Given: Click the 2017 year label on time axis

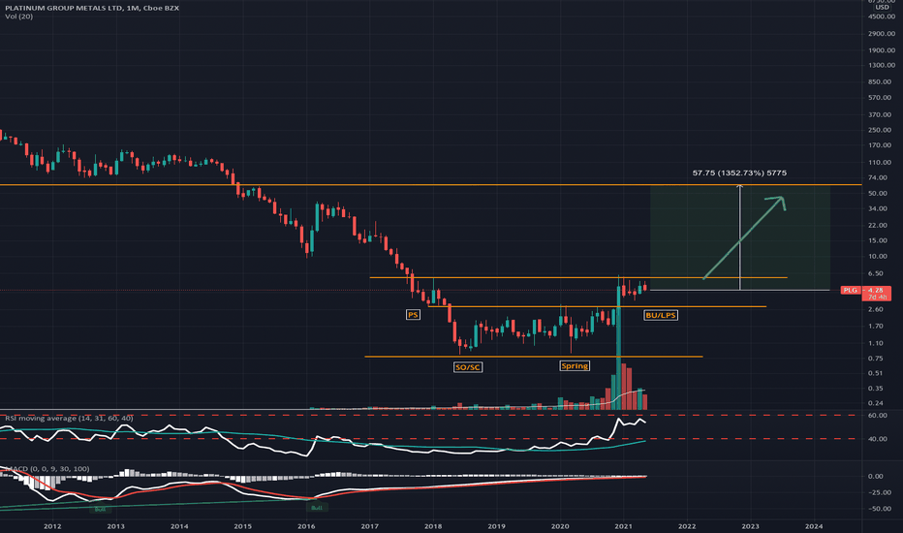Looking at the screenshot, I should pyautogui.click(x=370, y=526).
